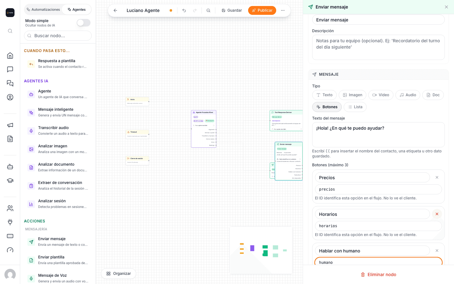Open the plug integrations sidebar icon
Screen dimensions: 454x284
(x=10, y=222)
